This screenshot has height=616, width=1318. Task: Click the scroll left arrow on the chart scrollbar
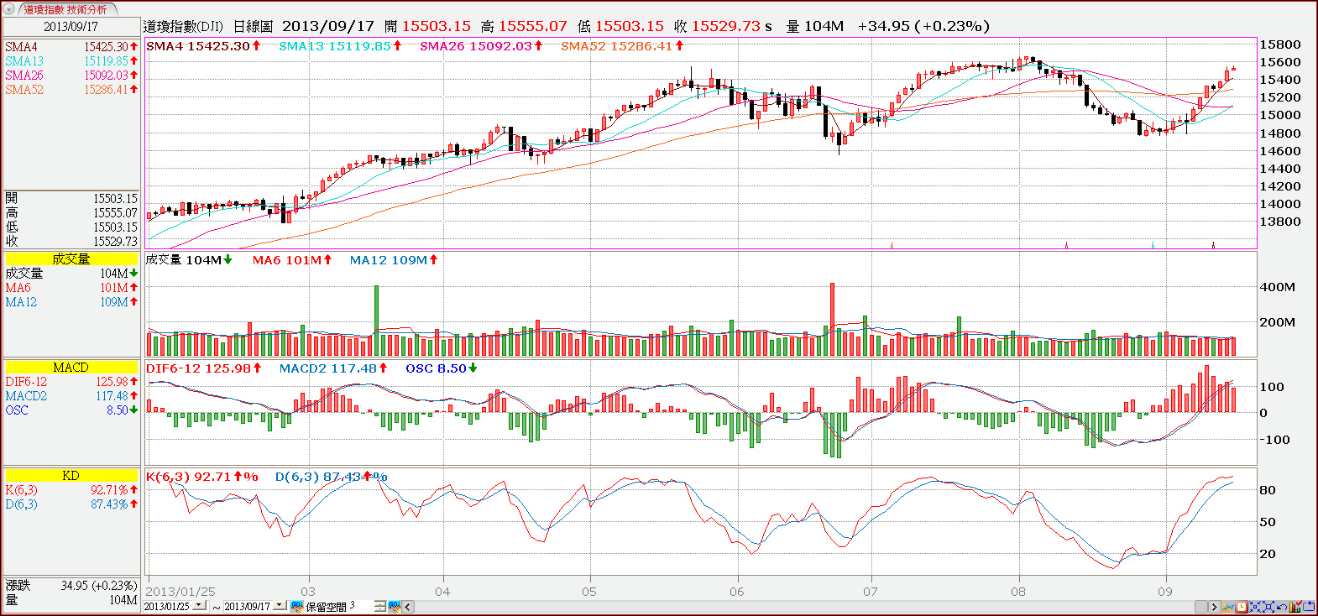point(408,606)
